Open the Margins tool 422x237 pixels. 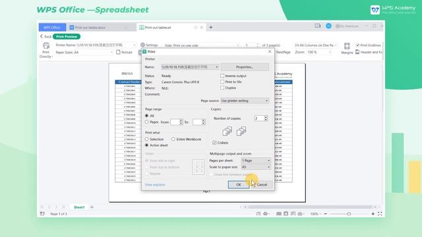coord(347,48)
